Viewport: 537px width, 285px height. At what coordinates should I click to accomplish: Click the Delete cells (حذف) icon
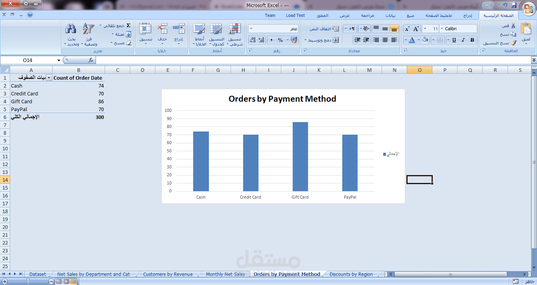tap(162, 29)
